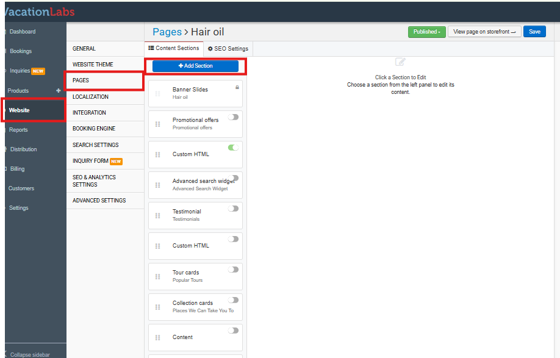This screenshot has width=560, height=358.
Task: Click View page on storefront button
Action: pyautogui.click(x=484, y=32)
